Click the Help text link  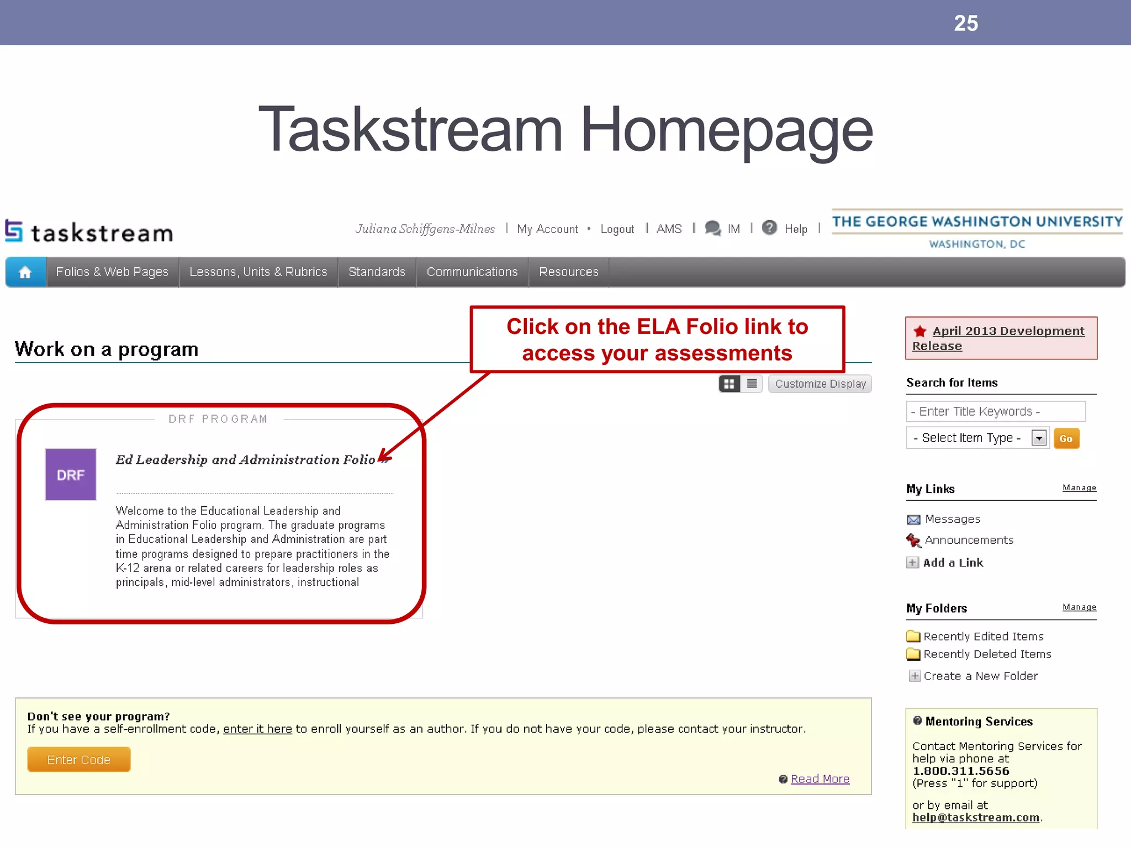pos(796,229)
